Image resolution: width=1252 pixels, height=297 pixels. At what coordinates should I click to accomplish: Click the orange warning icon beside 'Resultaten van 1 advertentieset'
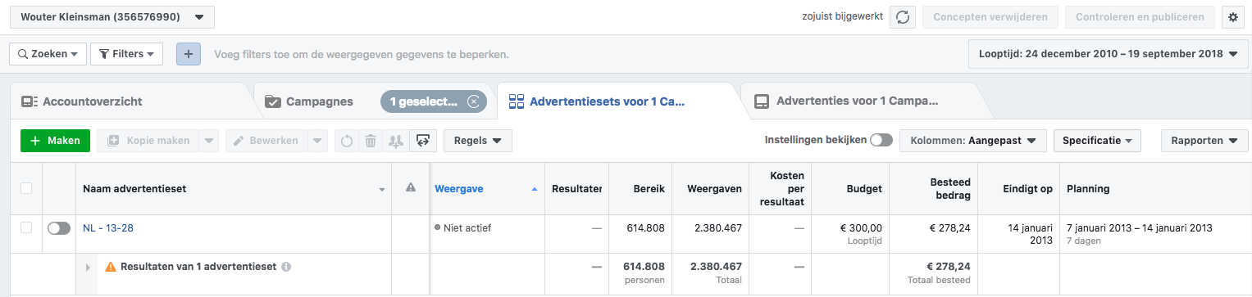point(111,267)
